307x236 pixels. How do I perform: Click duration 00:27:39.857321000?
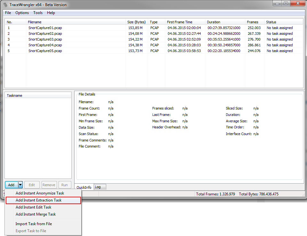pos(224,28)
